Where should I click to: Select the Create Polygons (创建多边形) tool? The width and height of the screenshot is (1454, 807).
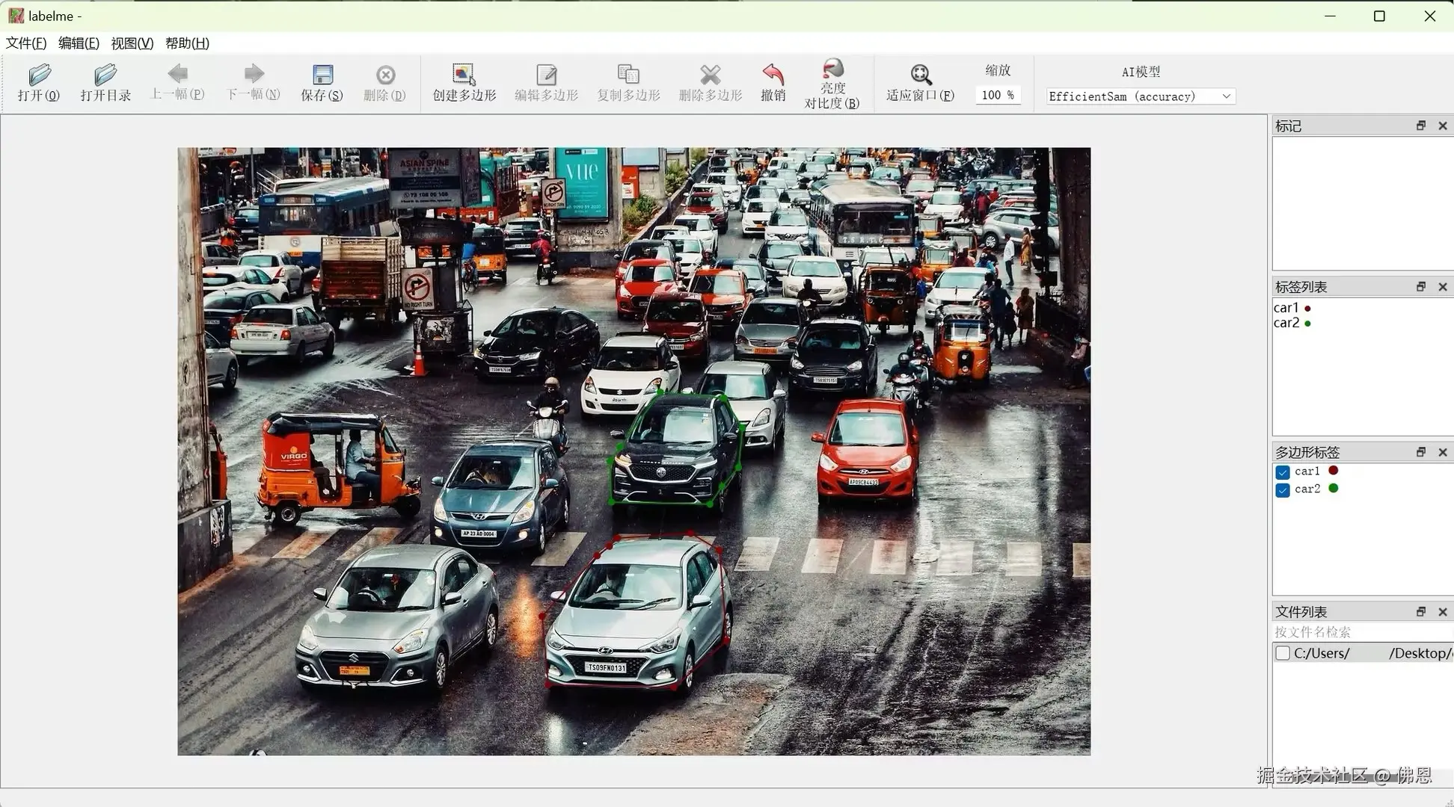tap(464, 75)
